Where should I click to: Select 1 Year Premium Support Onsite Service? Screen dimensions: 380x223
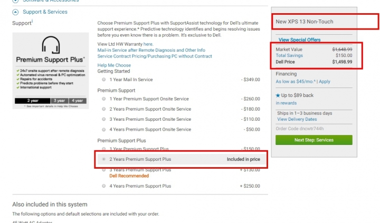(x=104, y=99)
